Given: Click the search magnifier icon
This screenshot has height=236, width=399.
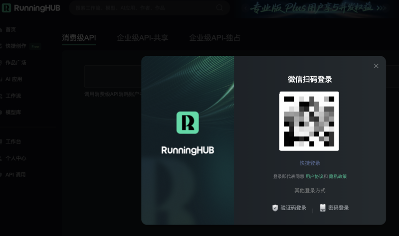Looking at the screenshot, I should click(219, 7).
